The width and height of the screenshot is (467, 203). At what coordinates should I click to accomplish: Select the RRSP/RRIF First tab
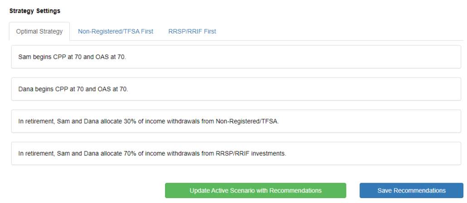pyautogui.click(x=192, y=31)
